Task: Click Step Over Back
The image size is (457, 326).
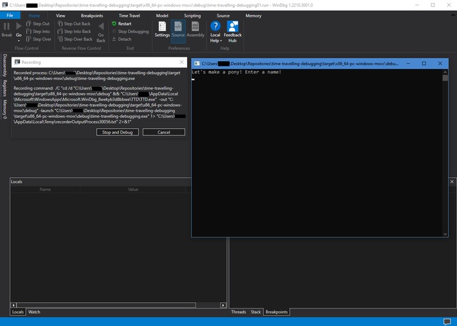Action: point(75,39)
